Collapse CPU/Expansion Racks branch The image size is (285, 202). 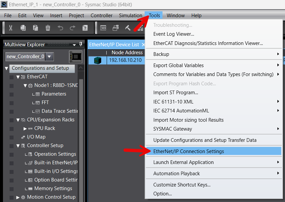(x=18, y=120)
